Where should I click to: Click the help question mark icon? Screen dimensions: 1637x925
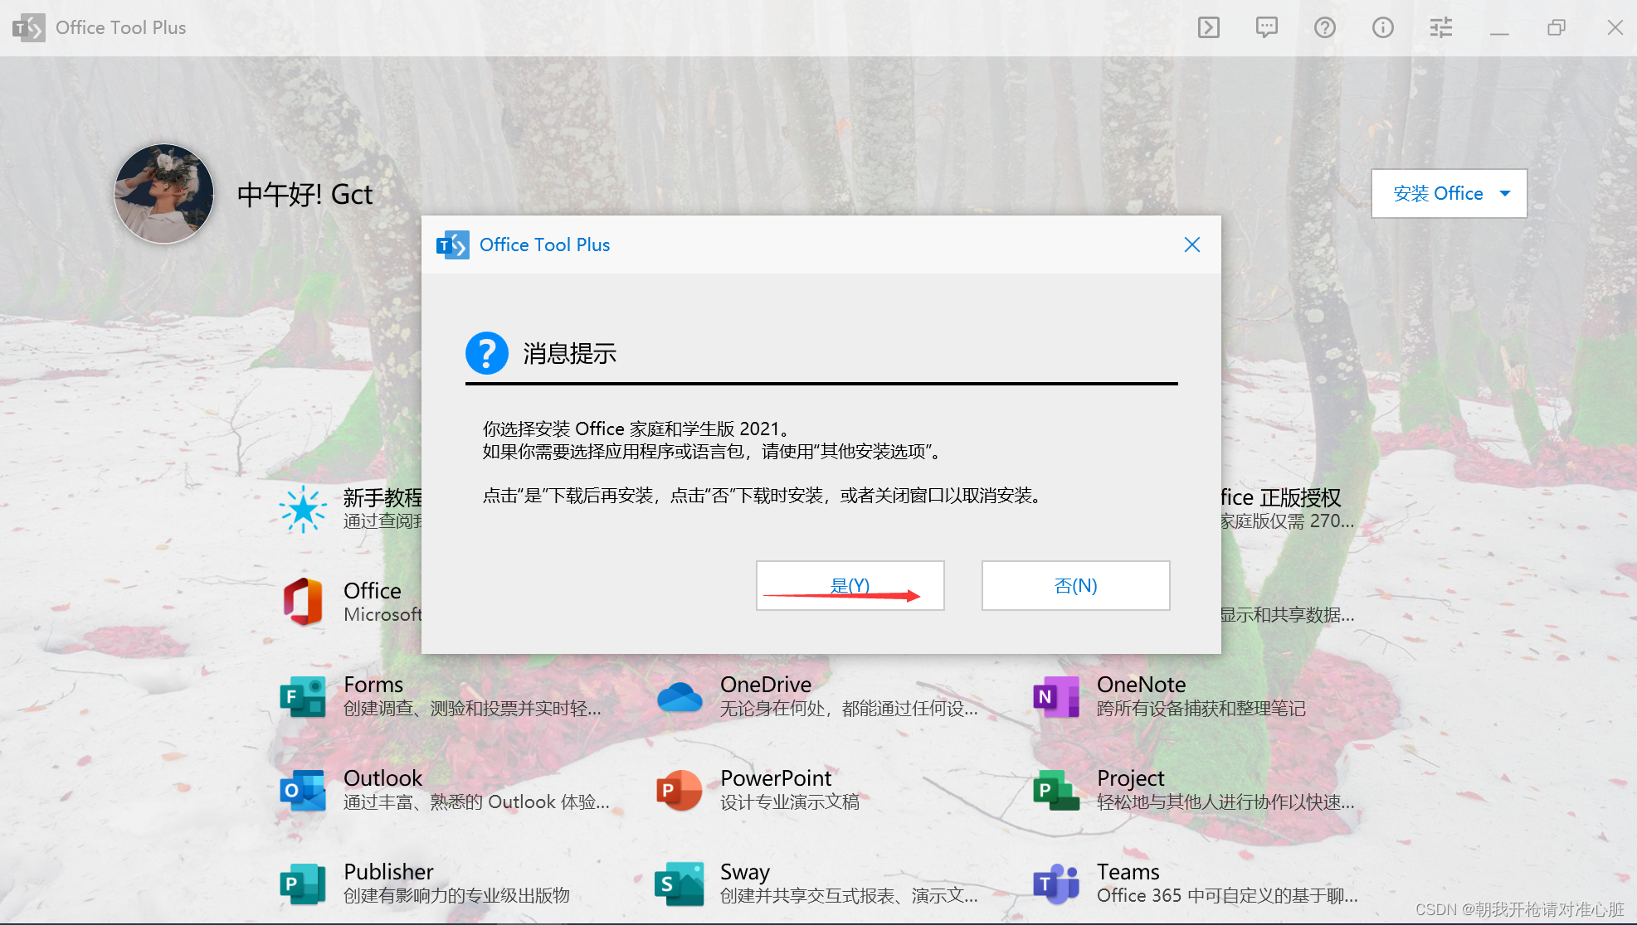click(1325, 27)
